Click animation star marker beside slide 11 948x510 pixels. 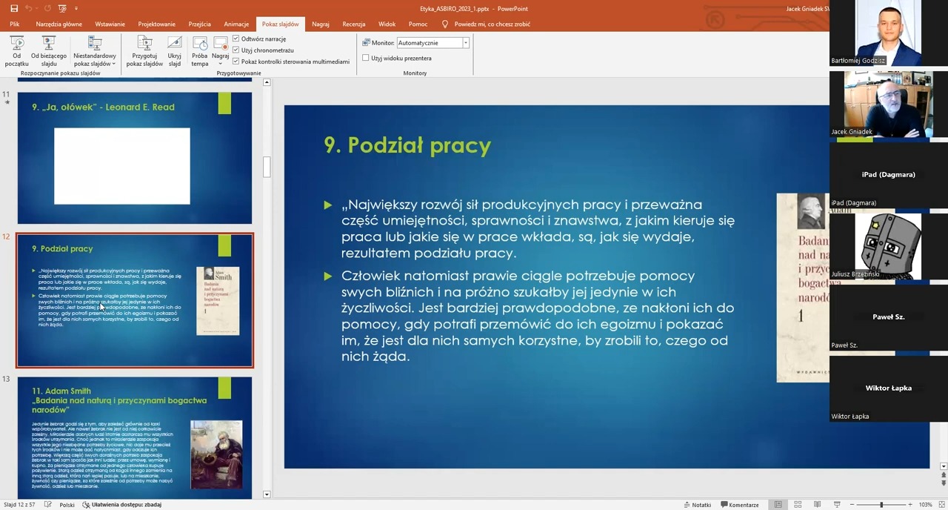pos(7,103)
